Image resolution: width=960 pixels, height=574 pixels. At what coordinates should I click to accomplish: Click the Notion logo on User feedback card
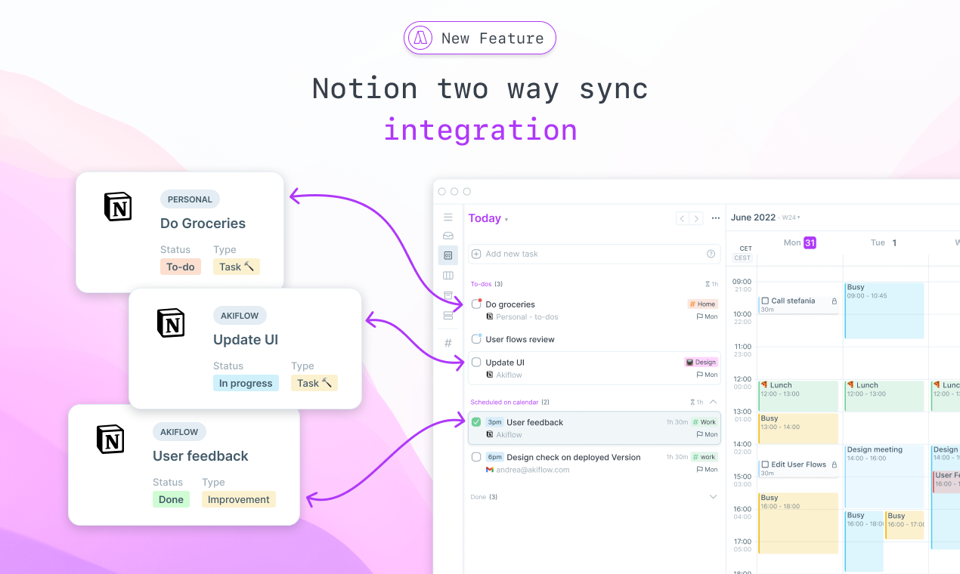point(110,439)
